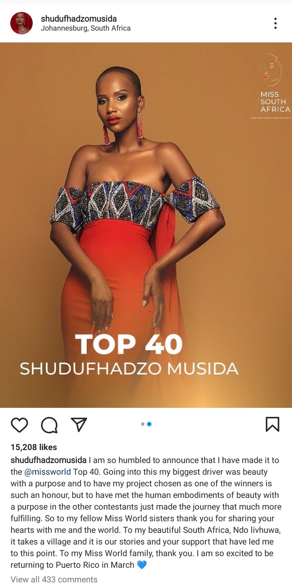Select first carousel dot indicator
This screenshot has height=584, width=292.
pyautogui.click(x=143, y=424)
